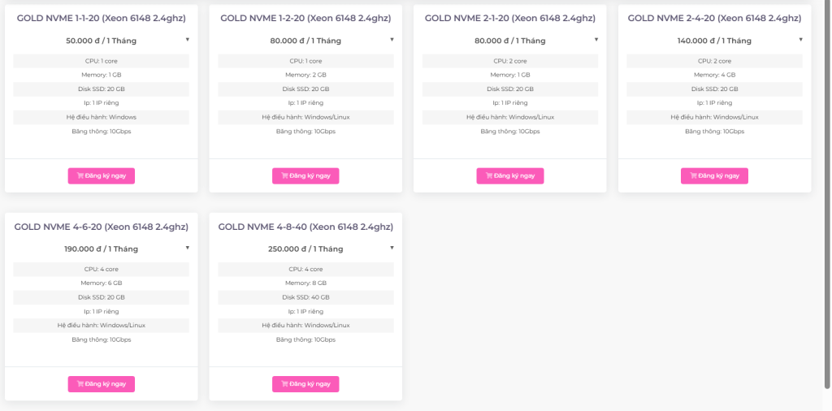Open the 50.000 đ / 1 Tháng dropdown
This screenshot has height=411, width=832.
(x=102, y=41)
